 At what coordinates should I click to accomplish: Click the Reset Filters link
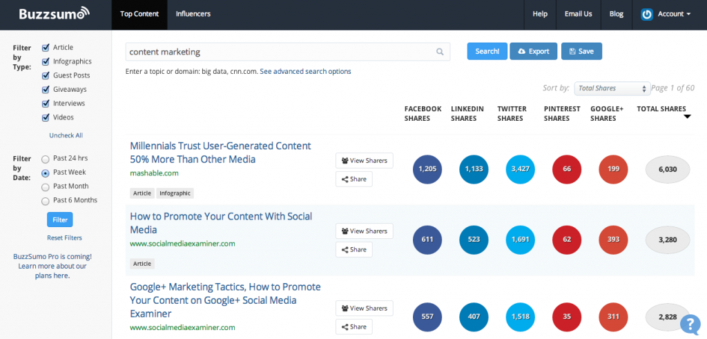(x=64, y=238)
